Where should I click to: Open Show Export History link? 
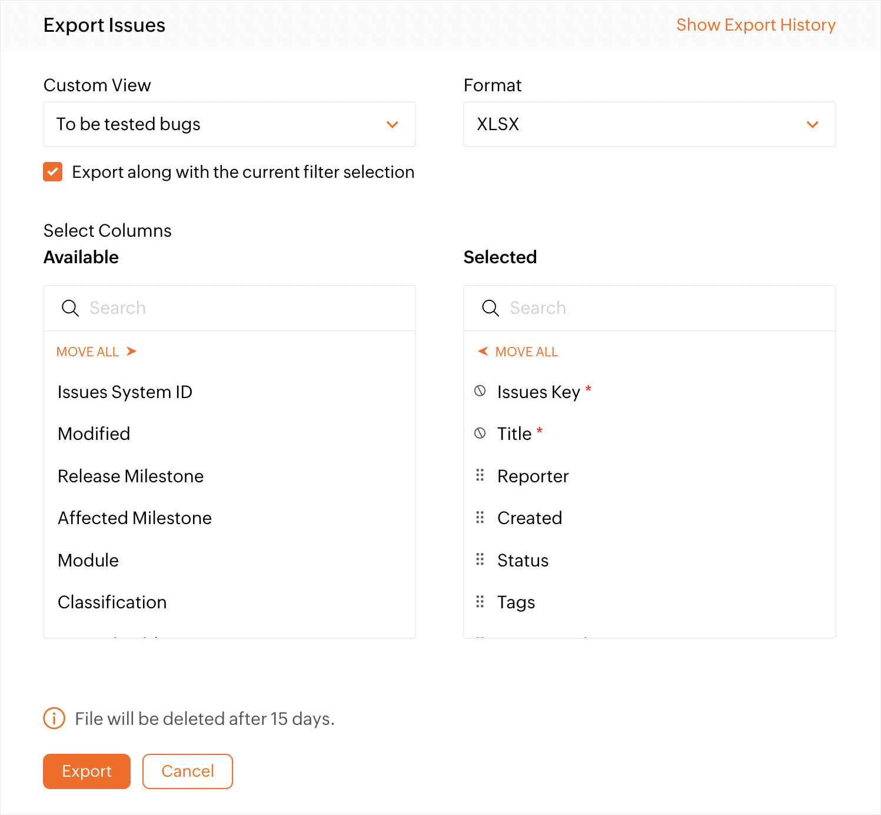[x=756, y=25]
